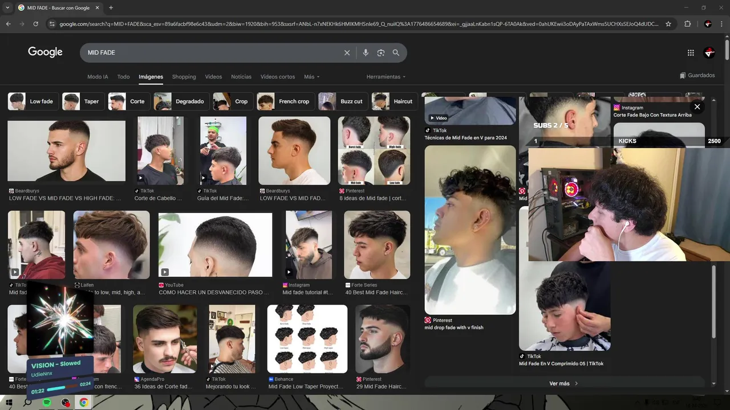The height and width of the screenshot is (410, 730).
Task: Open the Google apps grid
Action: click(x=691, y=52)
